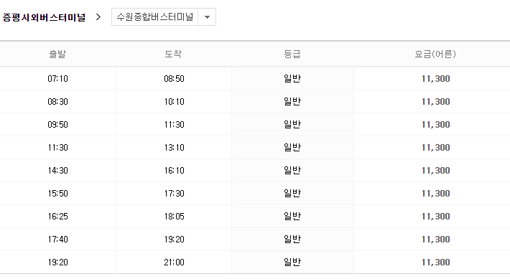
Task: Click the 일반 grade in 07:10 row
Action: (292, 79)
